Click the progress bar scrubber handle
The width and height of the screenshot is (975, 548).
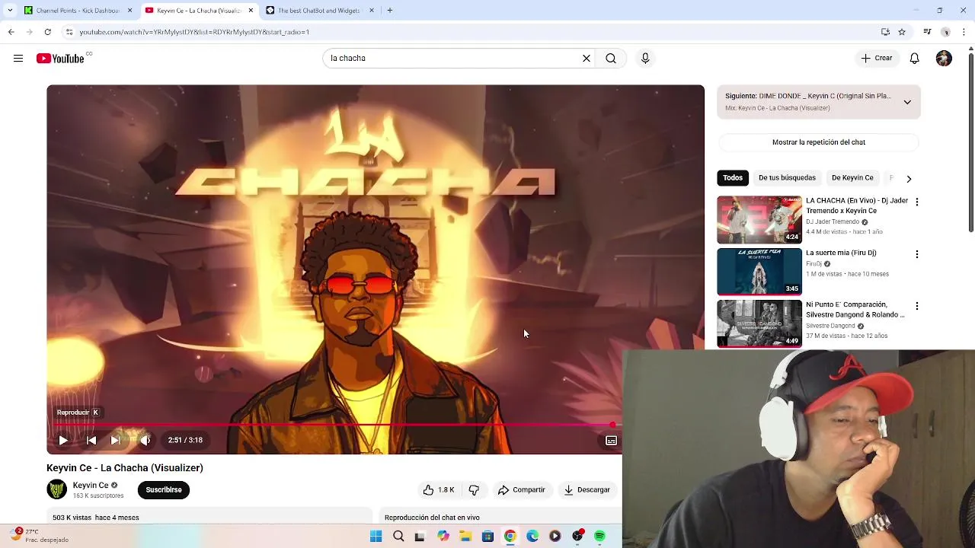(x=612, y=425)
